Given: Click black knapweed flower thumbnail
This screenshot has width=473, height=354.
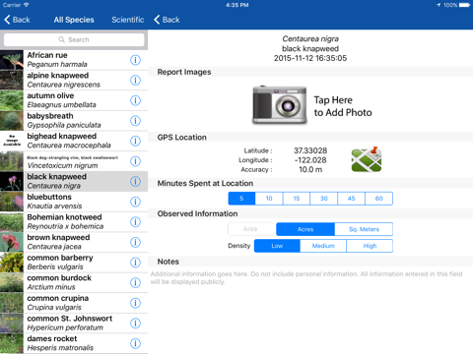Looking at the screenshot, I should pyautogui.click(x=12, y=182).
